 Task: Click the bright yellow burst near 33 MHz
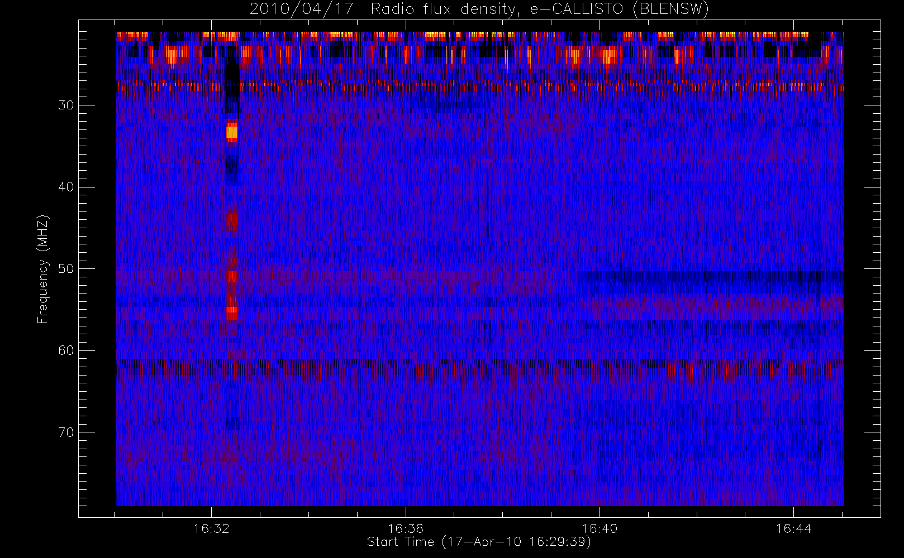point(231,132)
